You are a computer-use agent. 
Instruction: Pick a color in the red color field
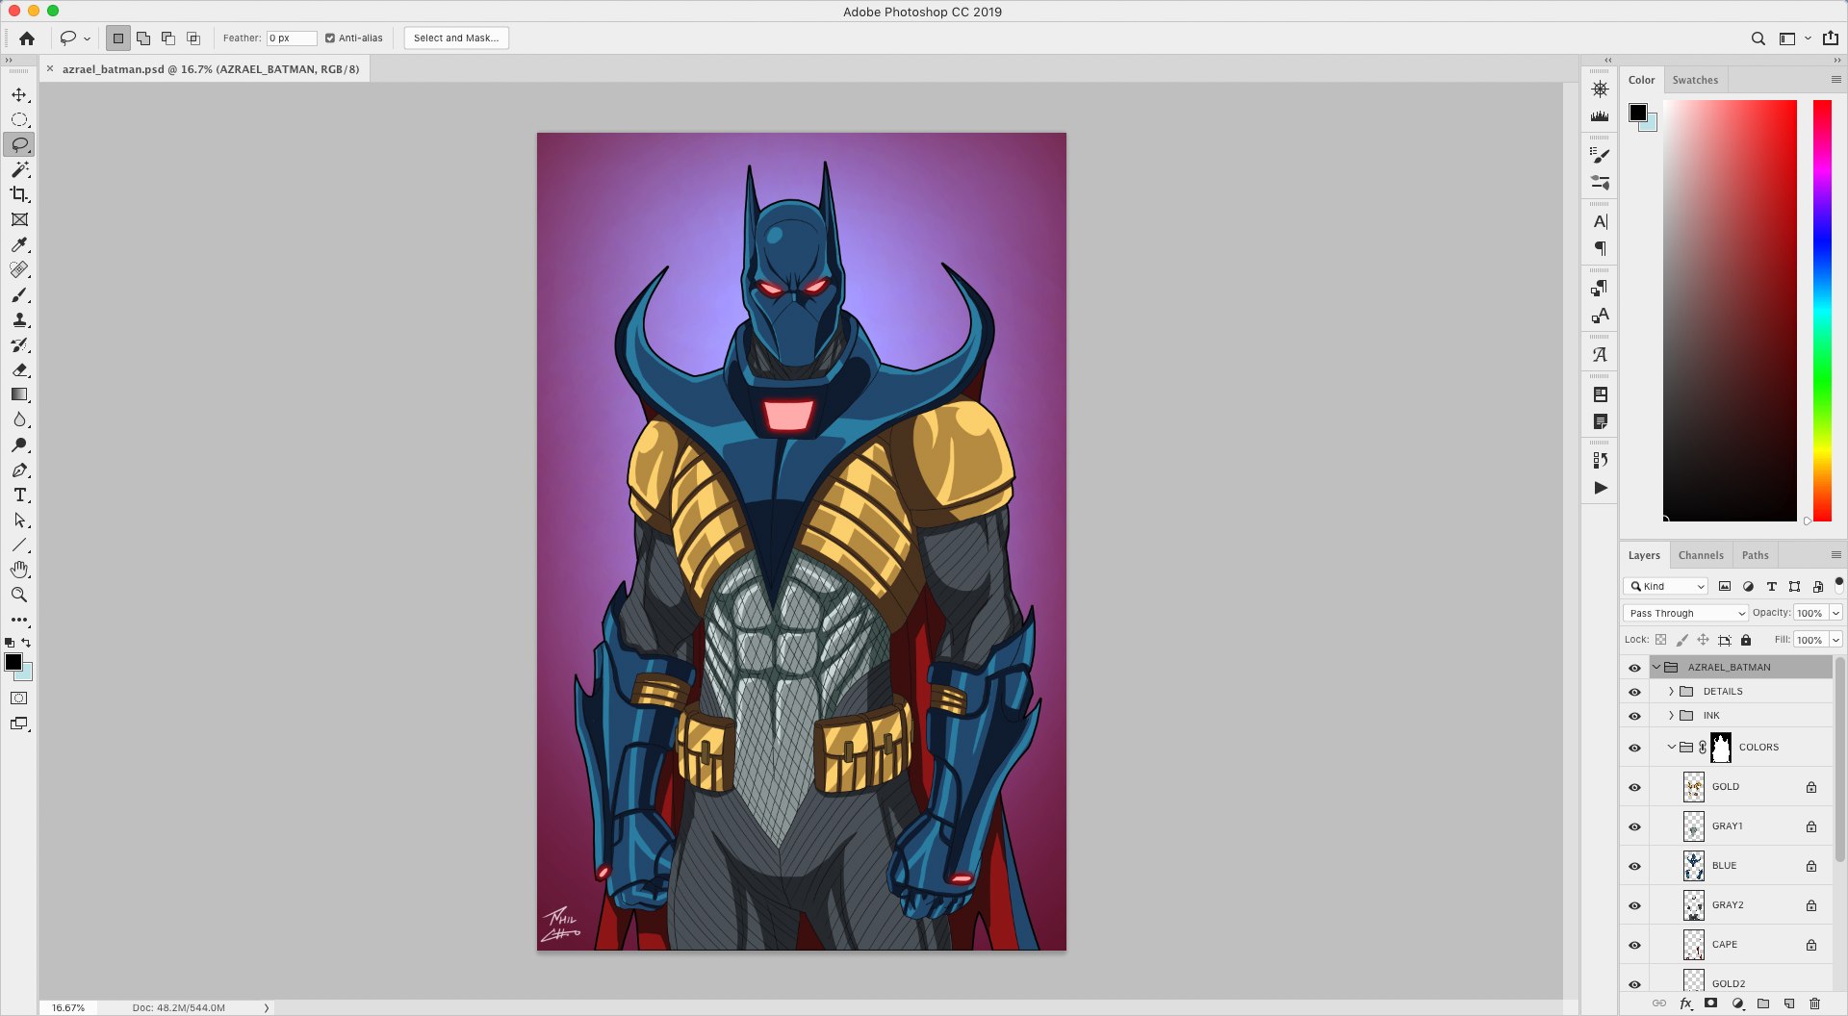1730,311
